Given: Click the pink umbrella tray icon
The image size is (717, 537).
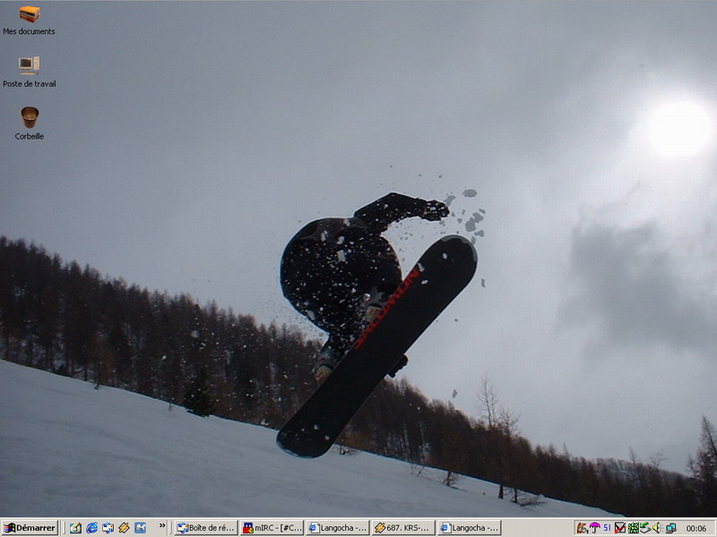Looking at the screenshot, I should click(594, 528).
